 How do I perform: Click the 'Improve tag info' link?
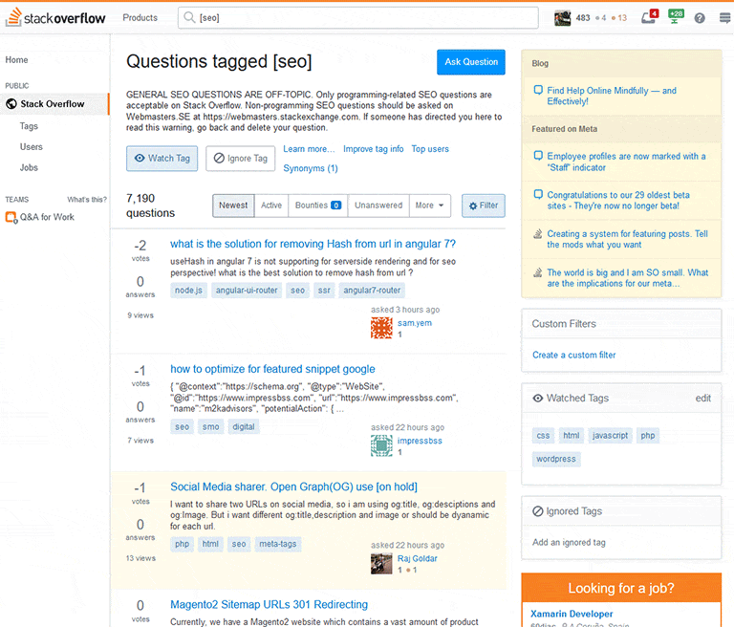point(373,149)
